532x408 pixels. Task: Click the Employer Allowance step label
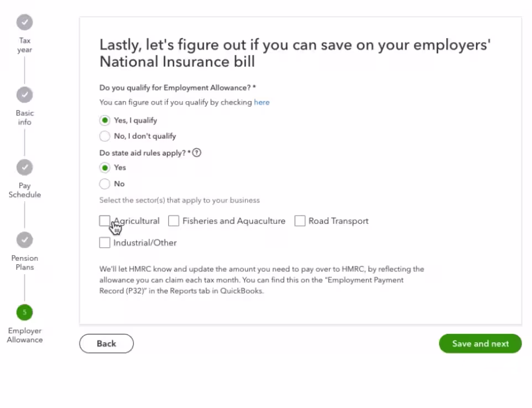click(x=25, y=336)
